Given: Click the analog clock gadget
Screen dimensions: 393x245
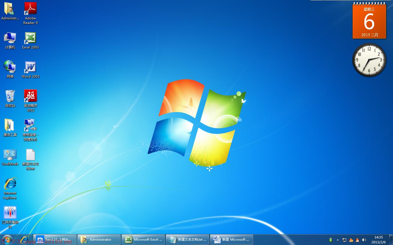Looking at the screenshot, I should (x=369, y=60).
